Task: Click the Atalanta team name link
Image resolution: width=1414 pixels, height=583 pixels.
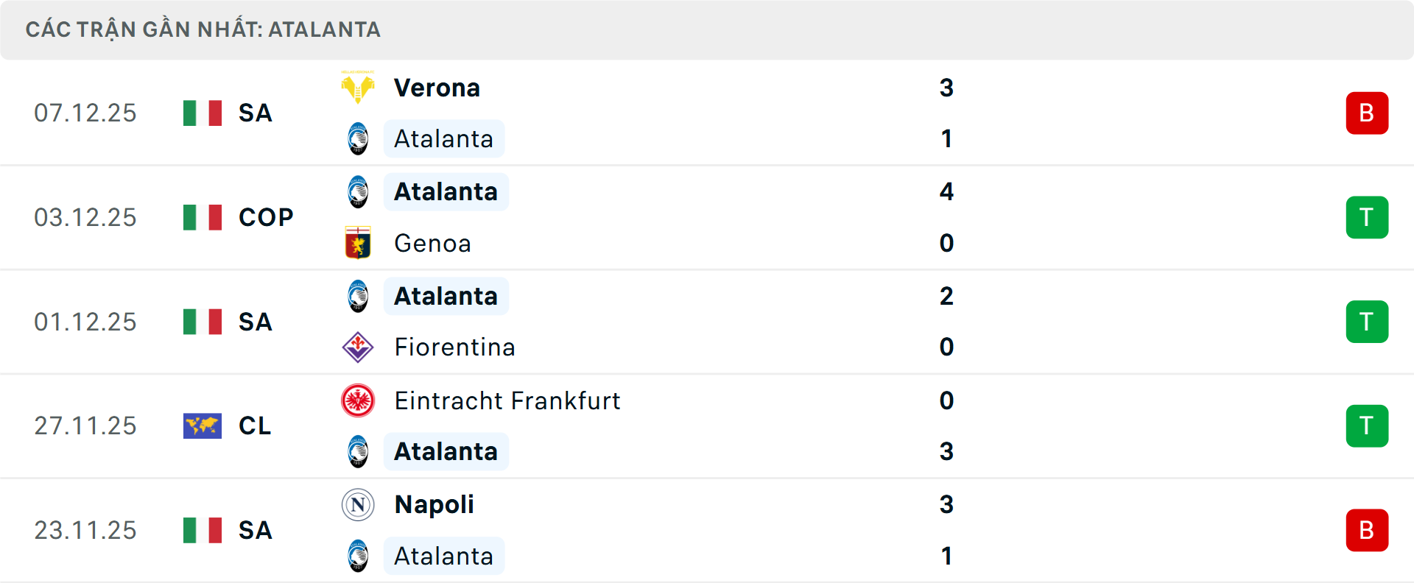Action: (444, 138)
